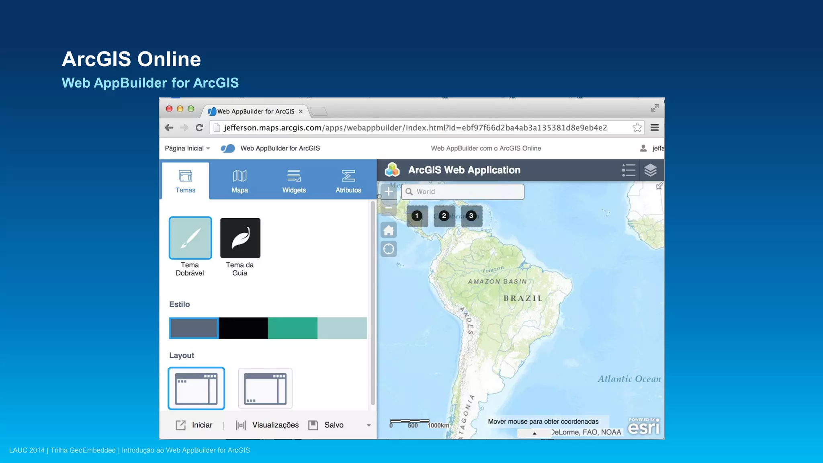Screen dimensions: 823x463
Task: Click the ArcGIS Web Application logo
Action: coord(392,170)
